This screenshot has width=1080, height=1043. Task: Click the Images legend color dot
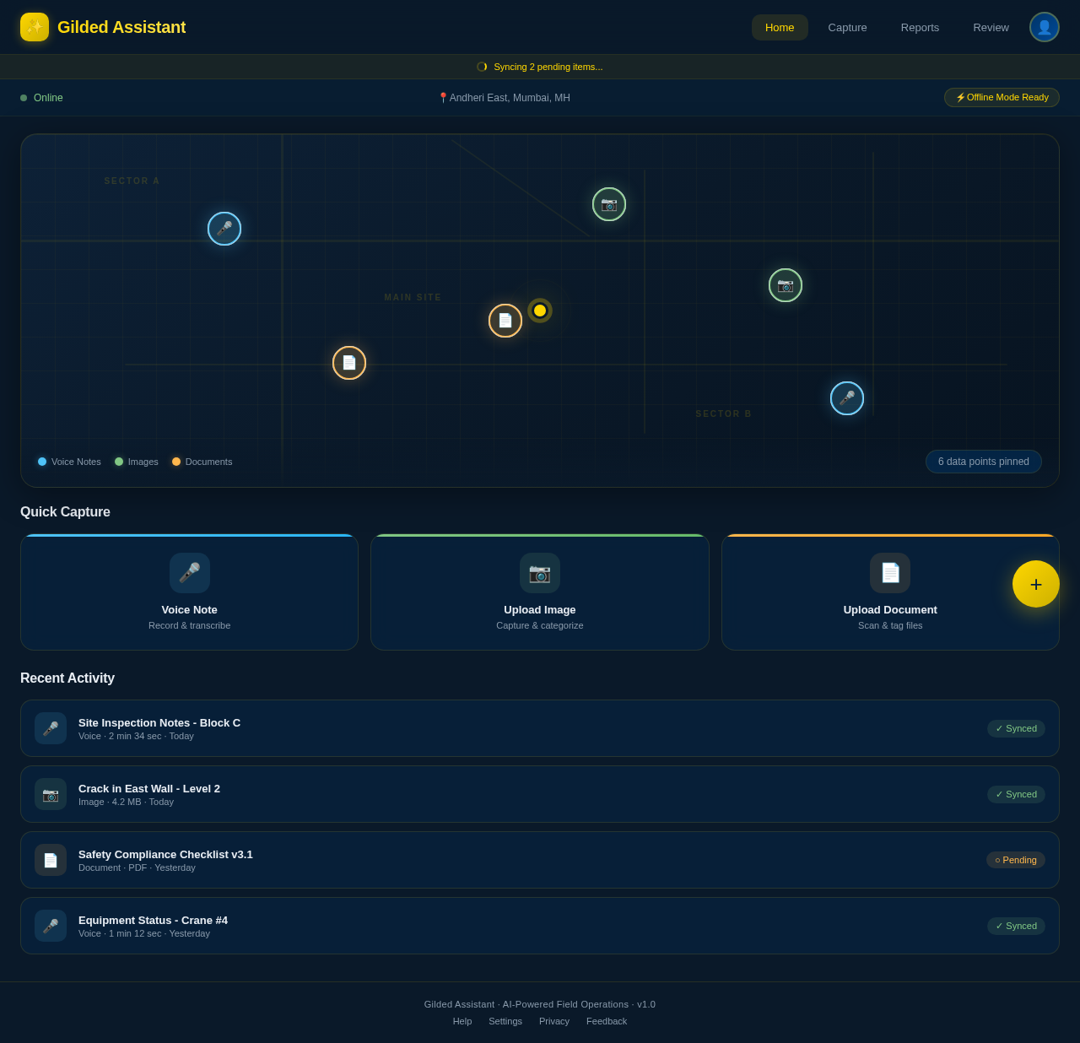(119, 462)
